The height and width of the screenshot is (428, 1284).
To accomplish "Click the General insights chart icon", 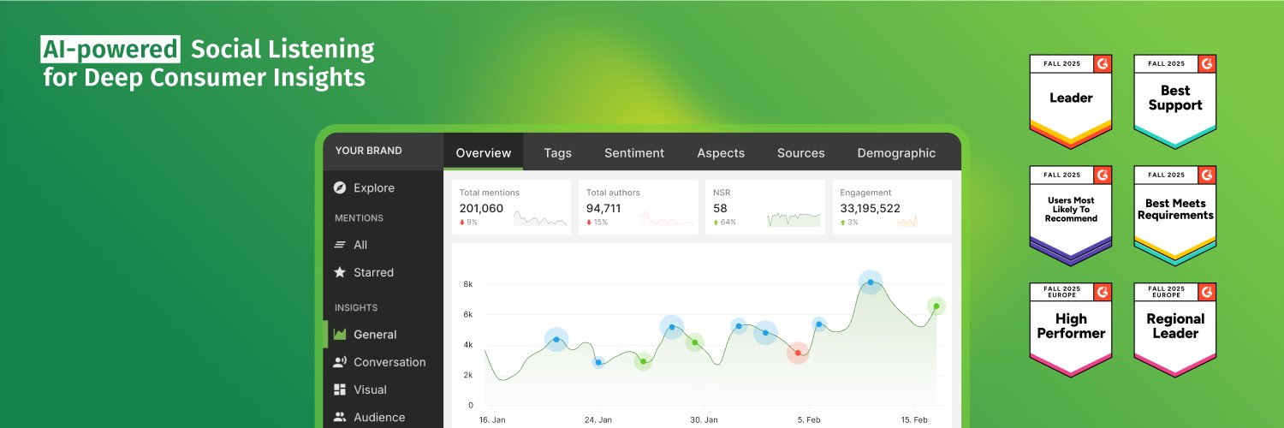I will [340, 335].
